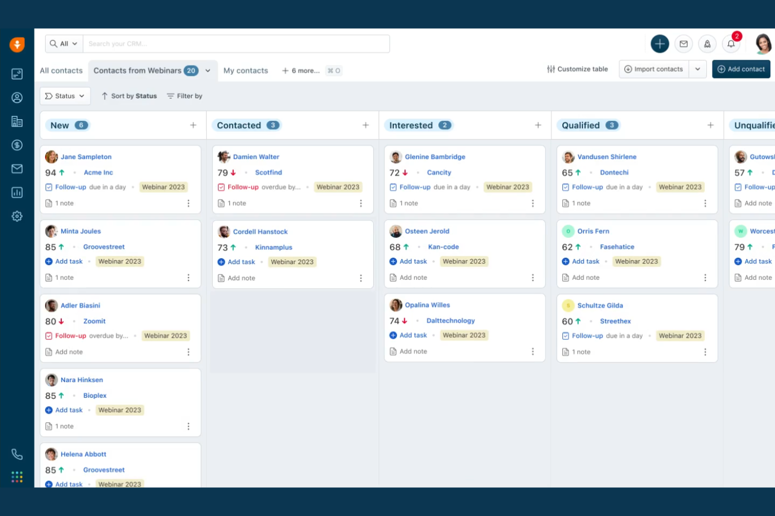The height and width of the screenshot is (516, 775).
Task: Open the Settings gear in the sidebar
Action: pyautogui.click(x=17, y=216)
